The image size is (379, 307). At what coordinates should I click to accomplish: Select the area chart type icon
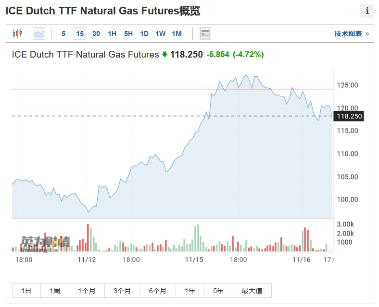pyautogui.click(x=39, y=34)
